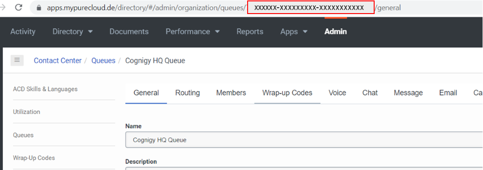This screenshot has width=483, height=170.
Task: Reload the page with the refresh icon
Action: click(x=19, y=7)
